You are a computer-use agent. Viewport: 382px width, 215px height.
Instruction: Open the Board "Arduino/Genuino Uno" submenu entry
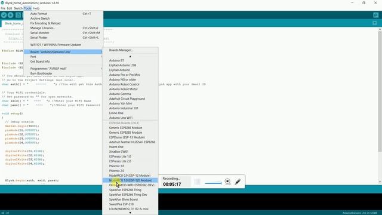pyautogui.click(x=63, y=52)
